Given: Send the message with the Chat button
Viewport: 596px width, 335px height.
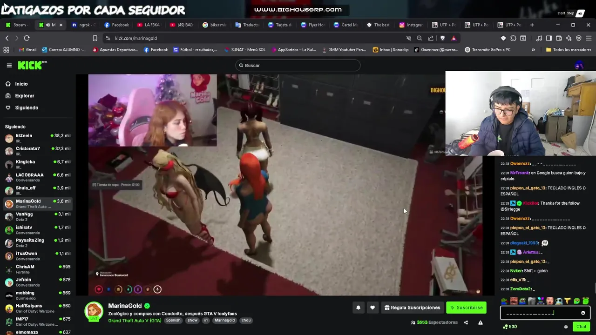Looking at the screenshot, I should [581, 327].
